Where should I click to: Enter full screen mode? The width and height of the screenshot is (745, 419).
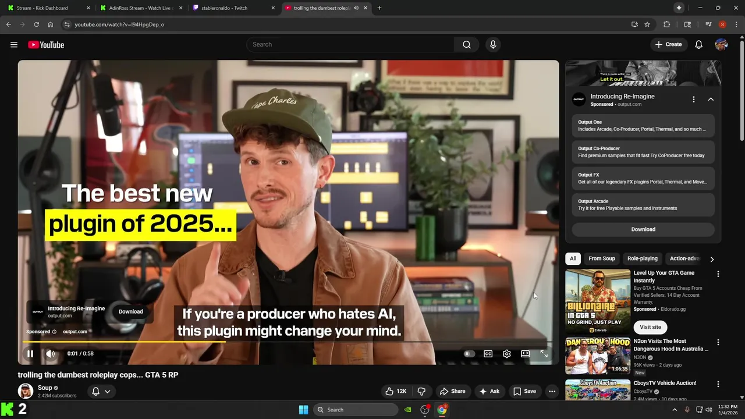tap(544, 354)
